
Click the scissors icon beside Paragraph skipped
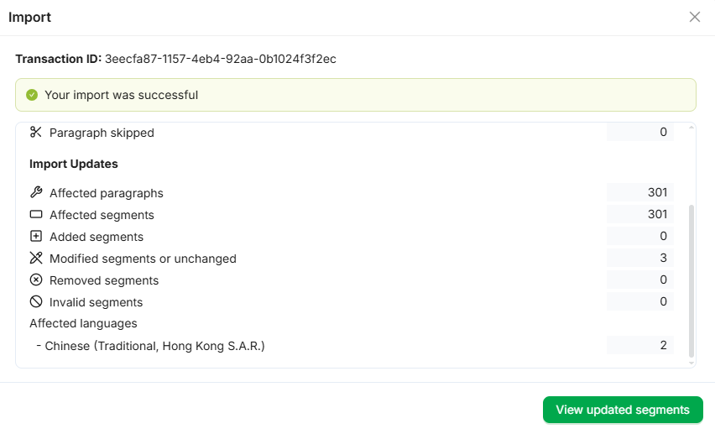click(35, 132)
